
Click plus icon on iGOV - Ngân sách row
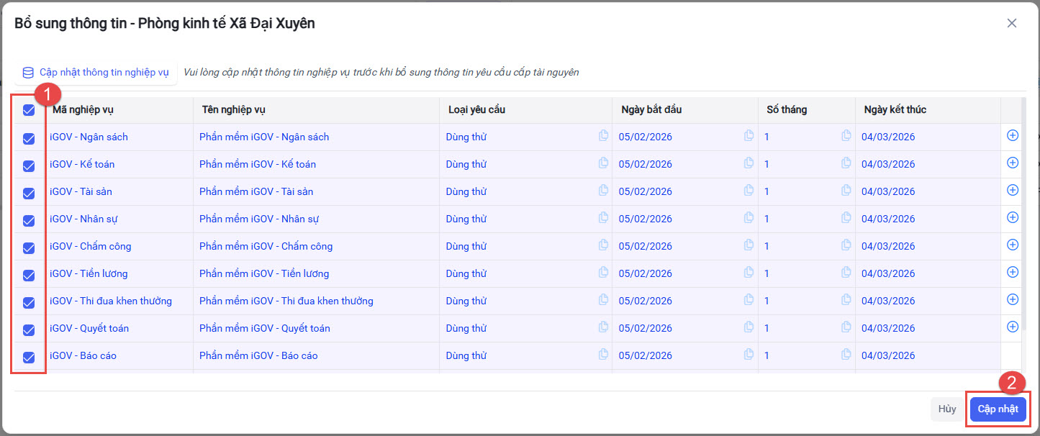click(x=1013, y=135)
